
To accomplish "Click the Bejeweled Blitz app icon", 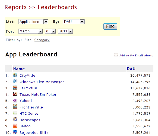I will [x=15, y=132].
